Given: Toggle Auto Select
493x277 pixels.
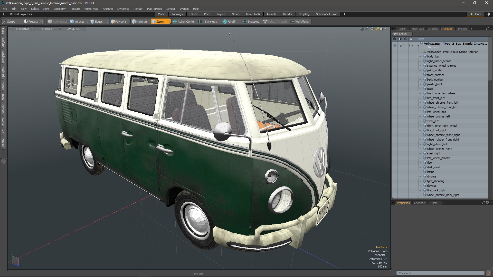Looking at the screenshot, I should point(58,22).
